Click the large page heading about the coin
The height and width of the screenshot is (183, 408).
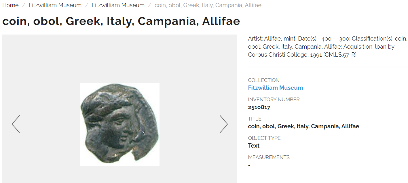121,21
